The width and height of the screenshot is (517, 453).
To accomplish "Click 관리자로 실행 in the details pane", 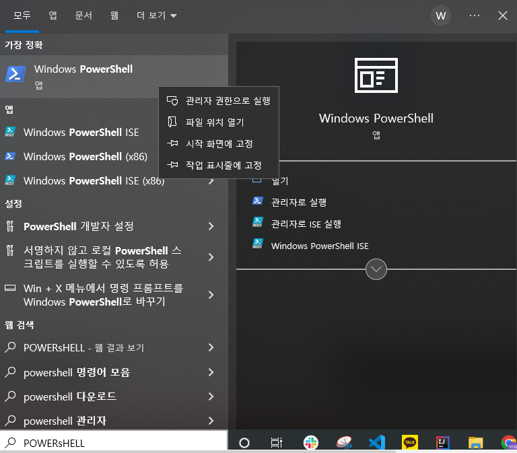I will 298,202.
